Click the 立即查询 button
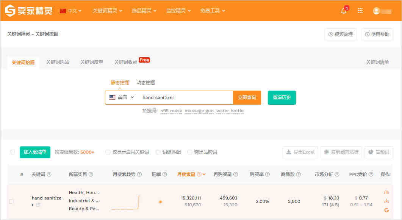 pos(247,97)
